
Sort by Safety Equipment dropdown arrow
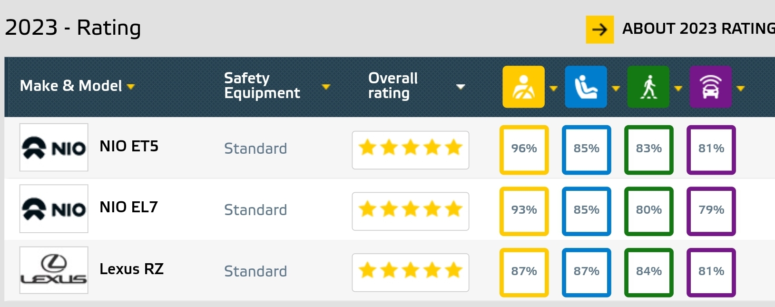(x=326, y=87)
